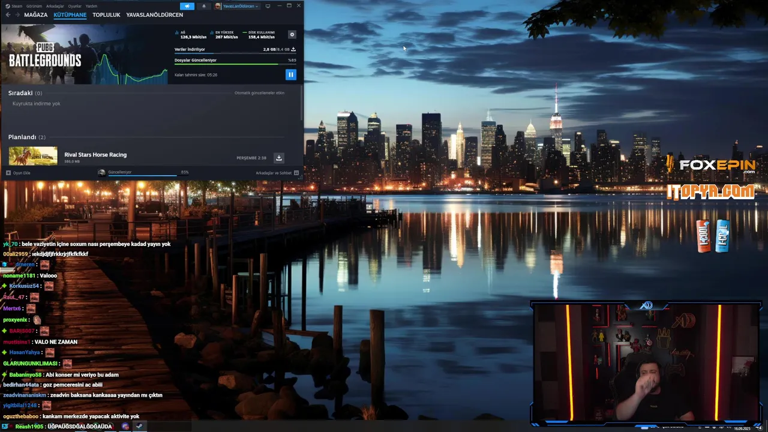Pause the PUBG download
This screenshot has width=768, height=432.
click(x=290, y=74)
